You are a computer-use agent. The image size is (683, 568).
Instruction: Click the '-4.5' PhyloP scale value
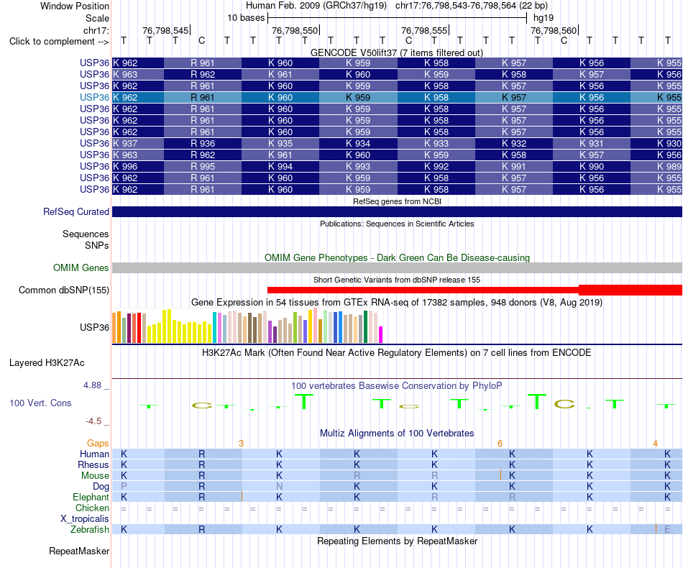[93, 421]
